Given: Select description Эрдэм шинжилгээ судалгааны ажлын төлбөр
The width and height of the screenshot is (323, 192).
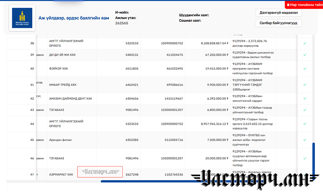Looking at the screenshot, I should click(x=253, y=55).
